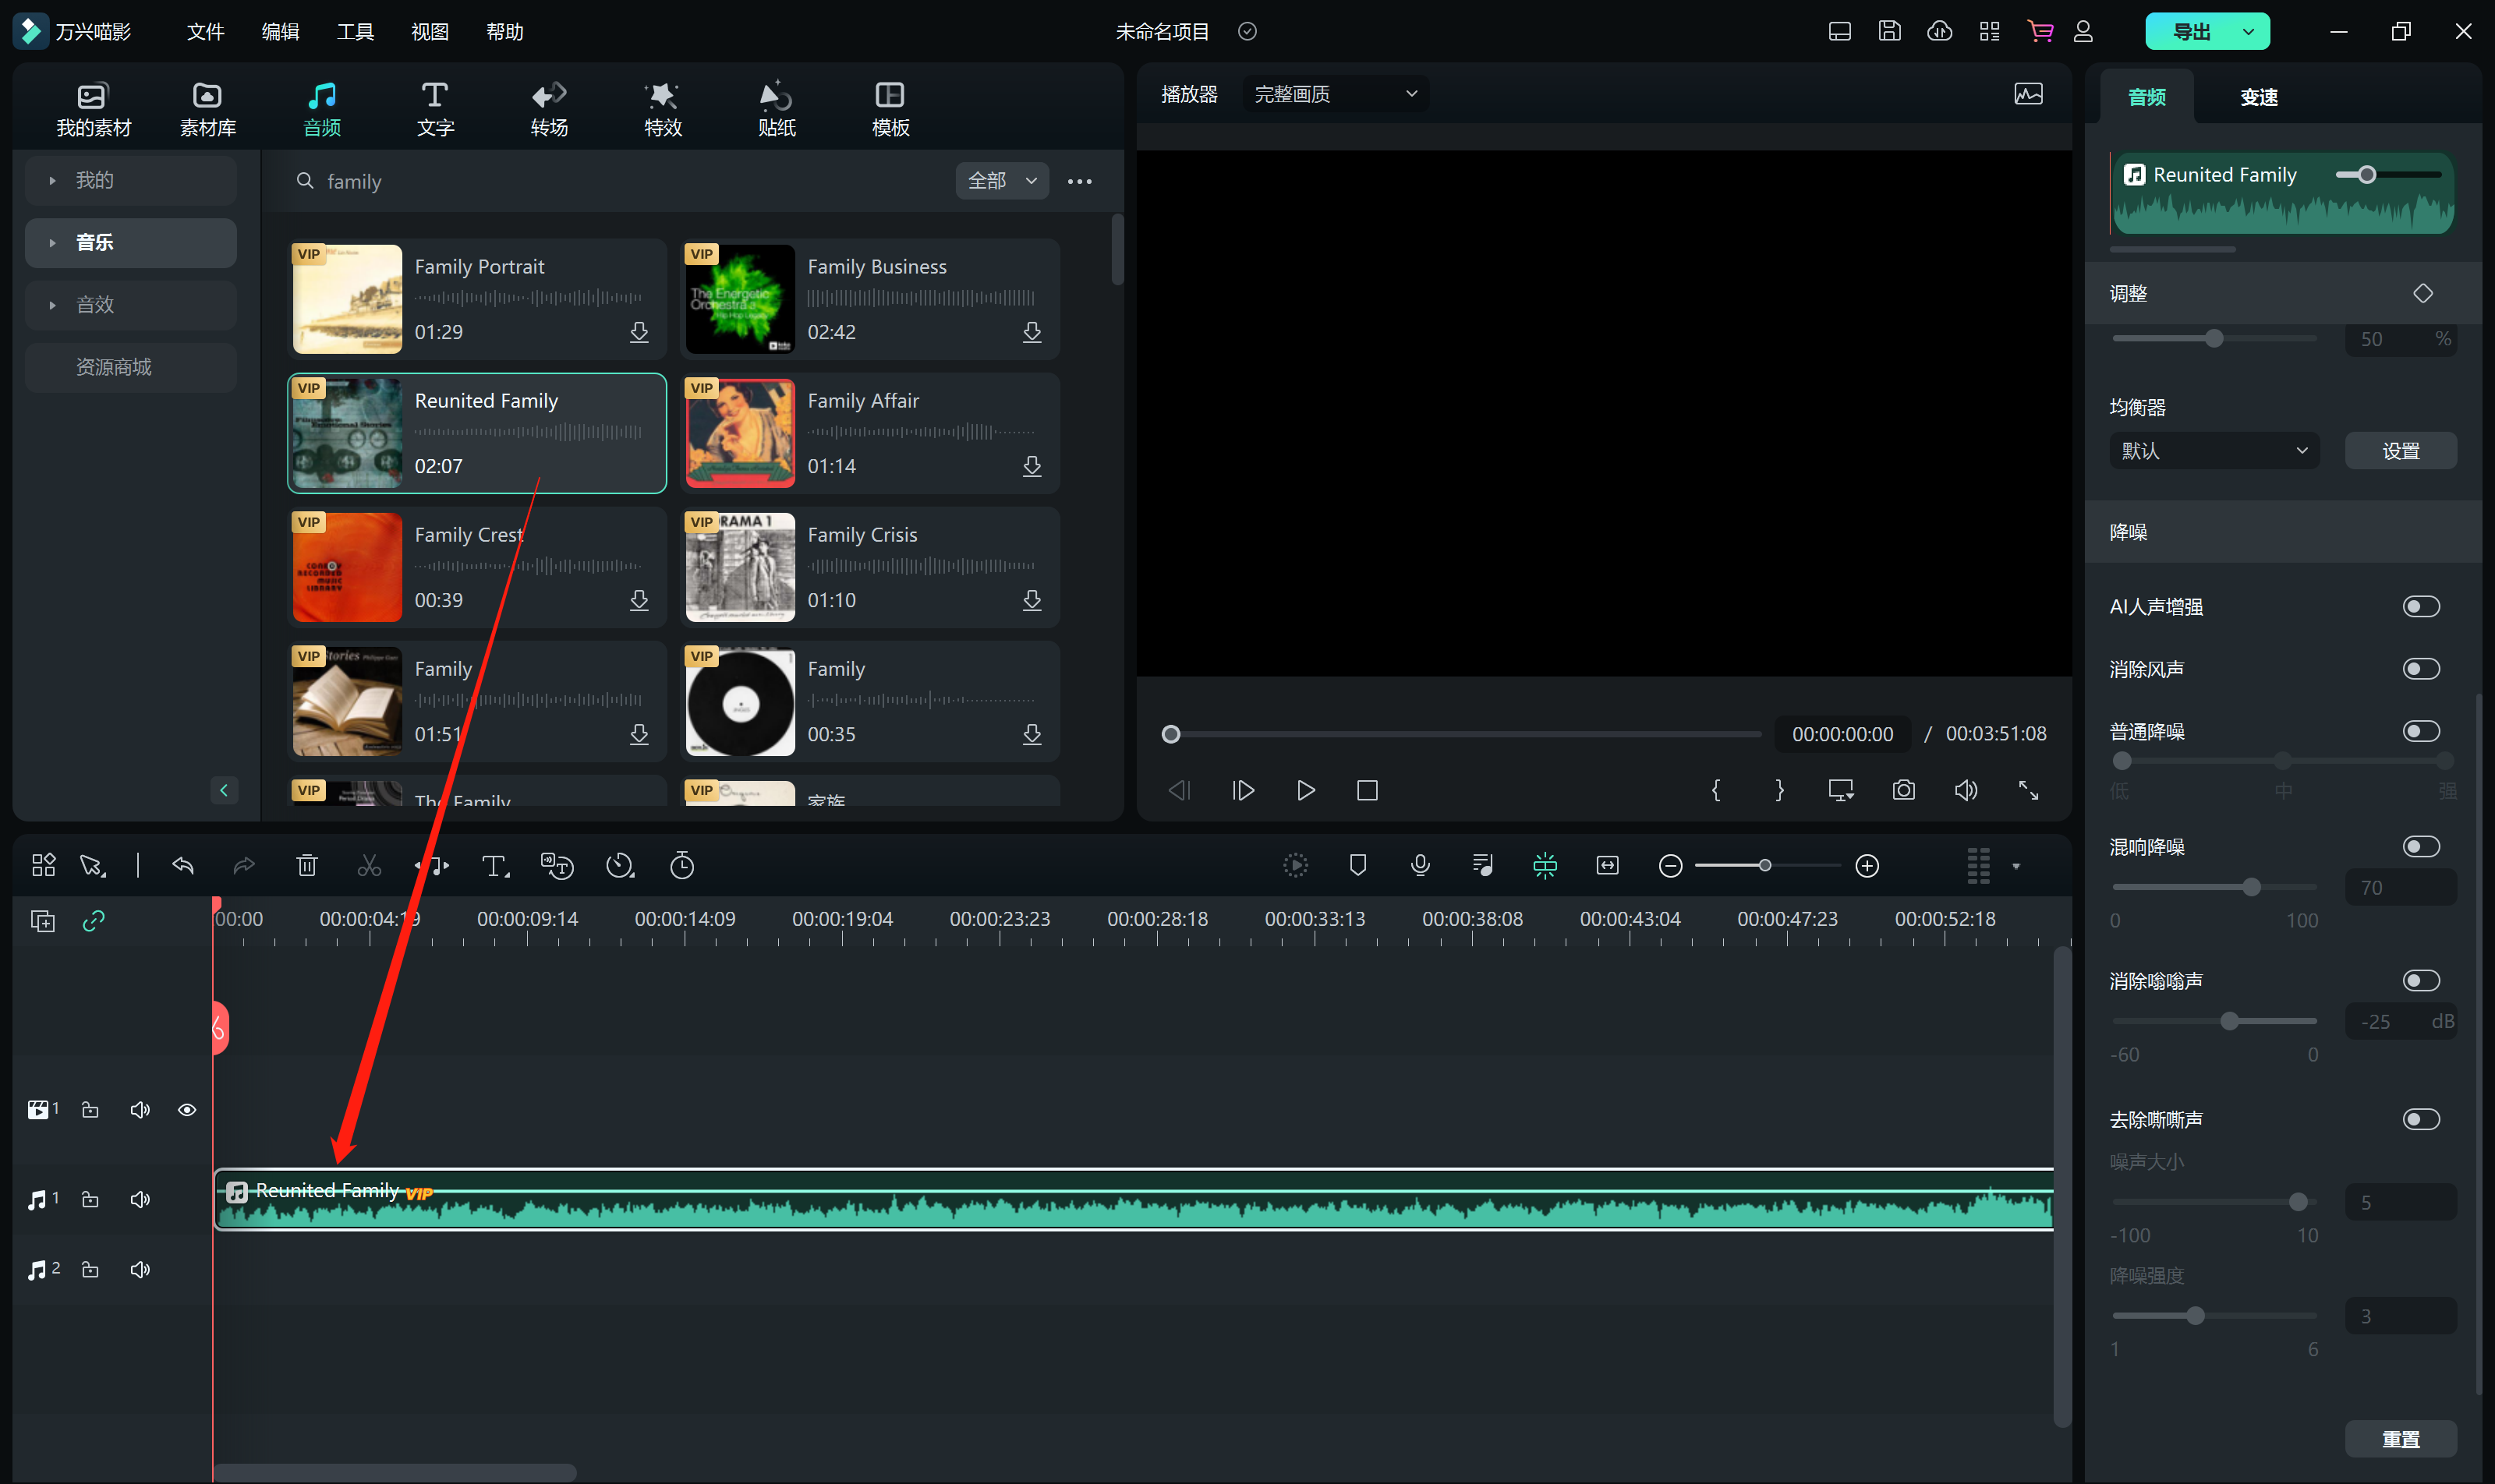This screenshot has height=1484, width=2495.
Task: Open the 文件 menu
Action: pyautogui.click(x=205, y=32)
